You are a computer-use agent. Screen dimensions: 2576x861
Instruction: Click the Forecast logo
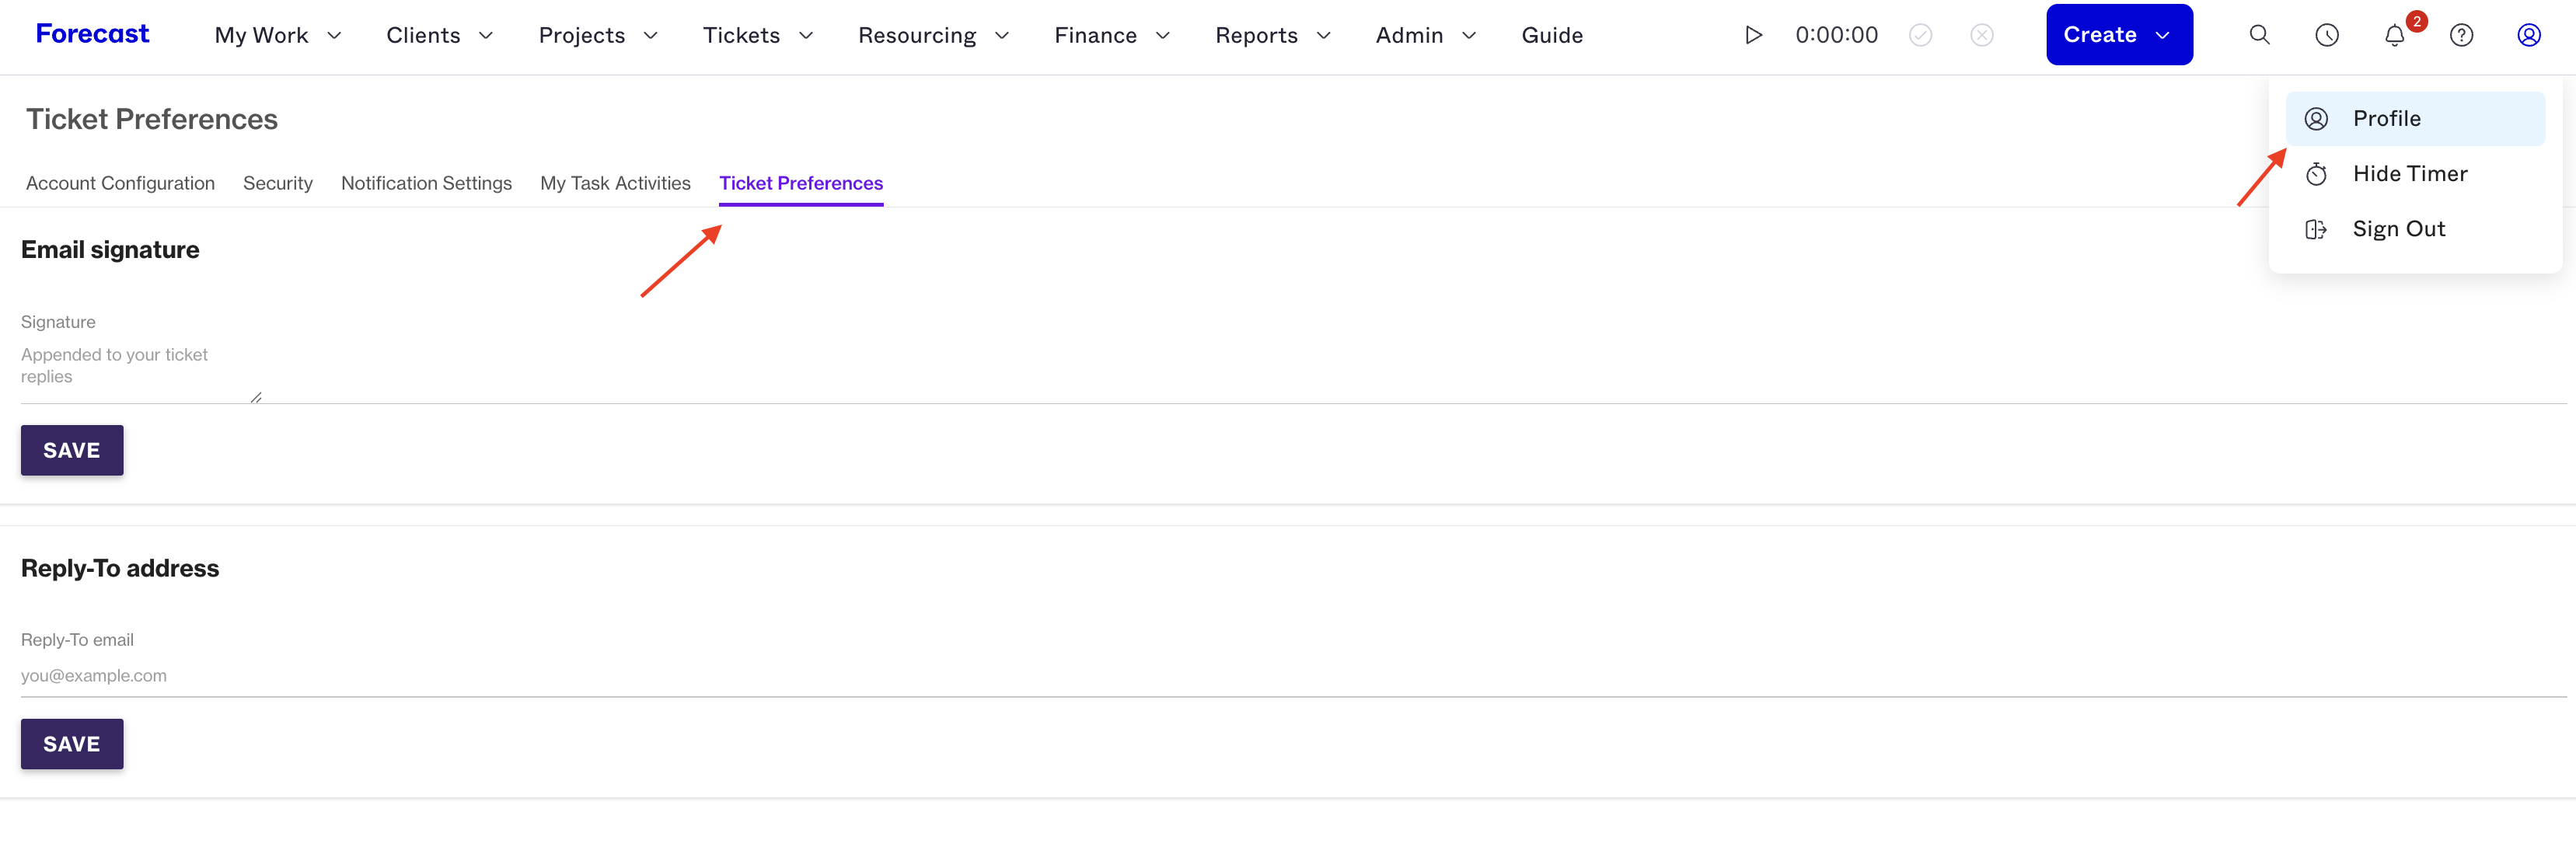[x=92, y=34]
